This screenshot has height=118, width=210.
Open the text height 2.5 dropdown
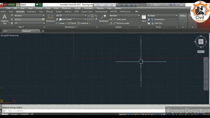[29, 23]
